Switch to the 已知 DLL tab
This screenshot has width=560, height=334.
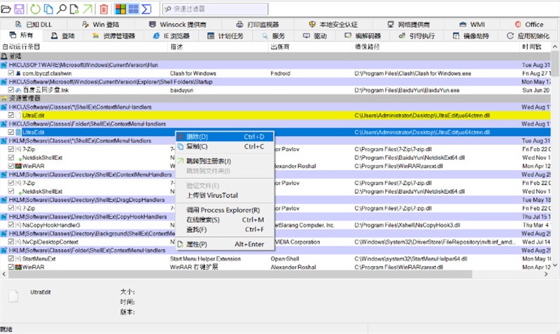click(x=34, y=24)
